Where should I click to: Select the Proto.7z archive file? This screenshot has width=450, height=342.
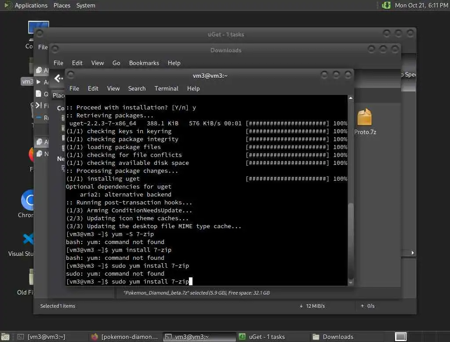(365, 122)
